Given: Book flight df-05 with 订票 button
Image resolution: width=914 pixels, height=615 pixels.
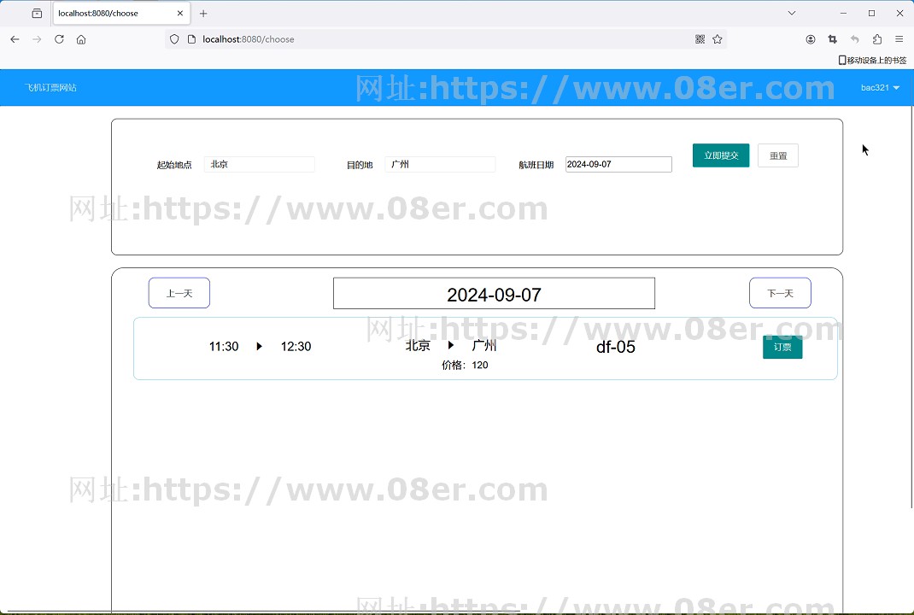Looking at the screenshot, I should [782, 347].
